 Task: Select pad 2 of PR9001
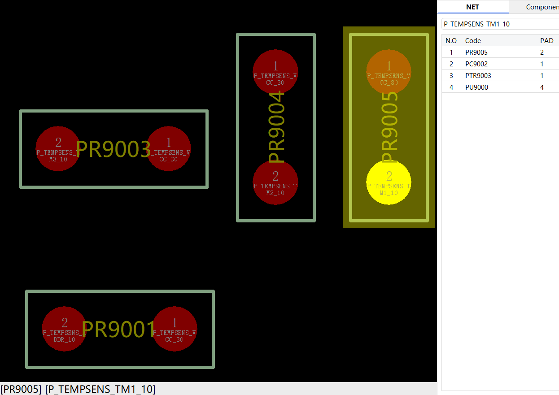(64, 329)
